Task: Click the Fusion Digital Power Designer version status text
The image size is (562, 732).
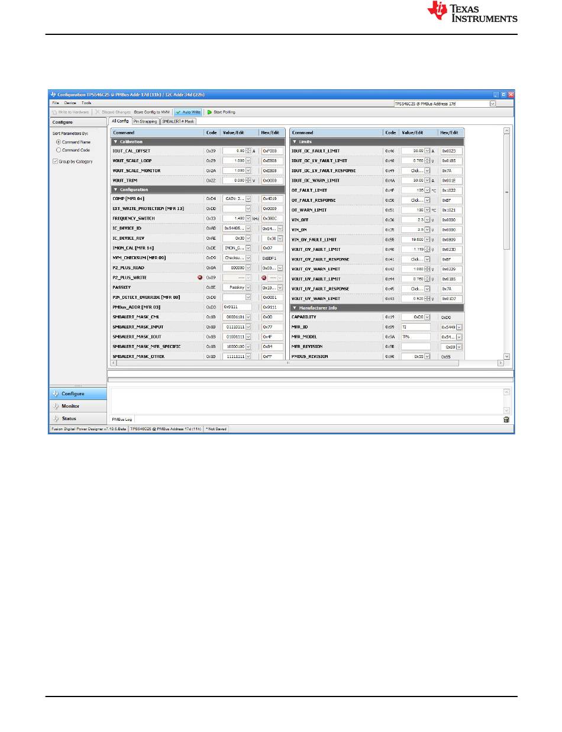Action: coord(88,429)
